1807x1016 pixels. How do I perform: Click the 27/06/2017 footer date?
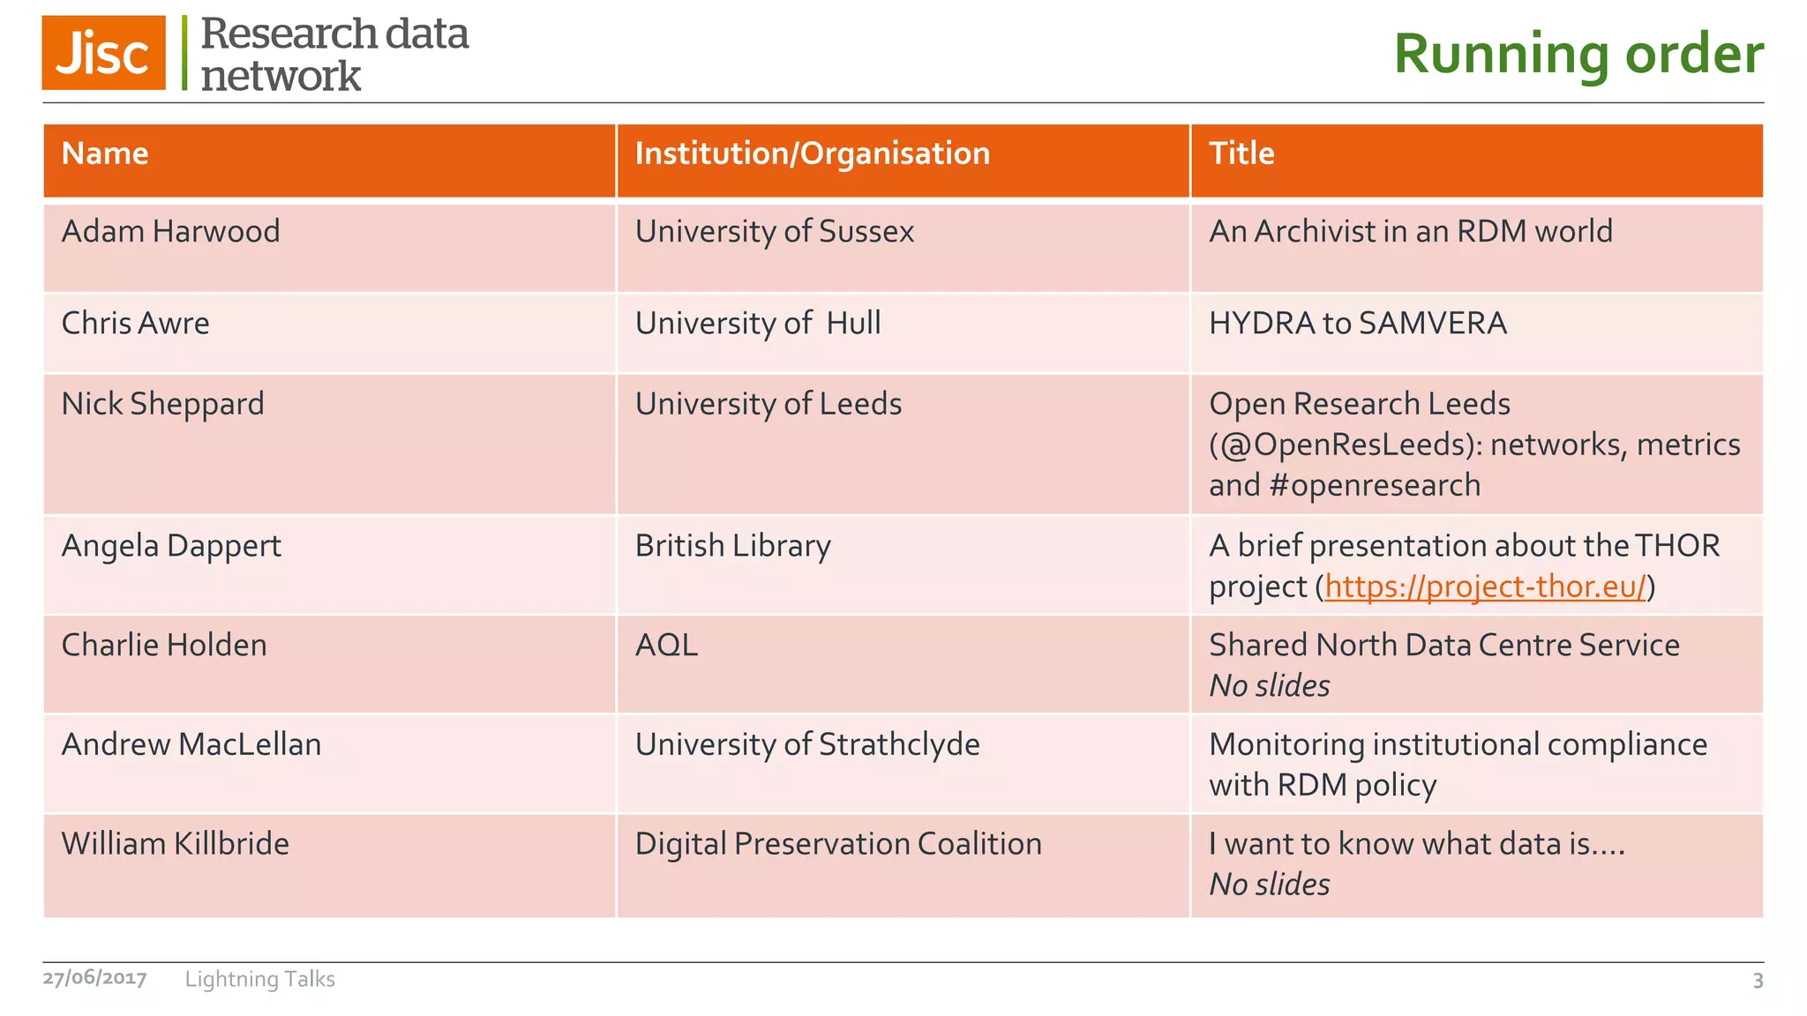click(x=94, y=978)
